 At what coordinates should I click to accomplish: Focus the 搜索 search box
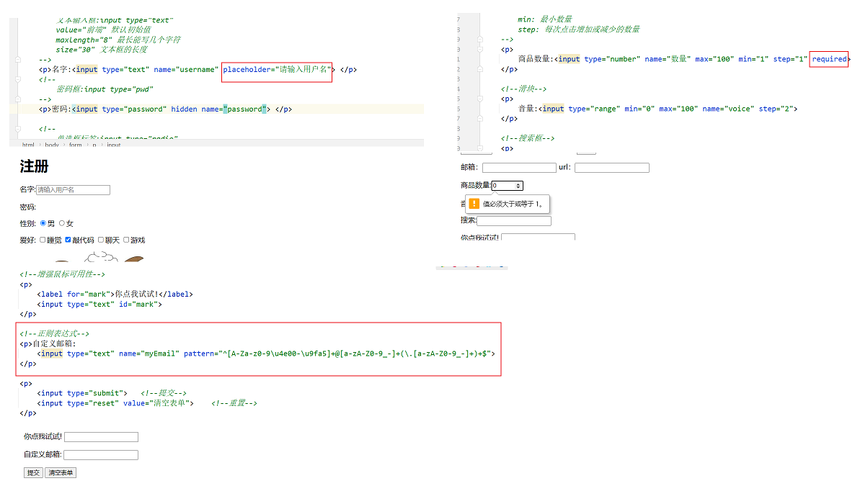click(514, 221)
